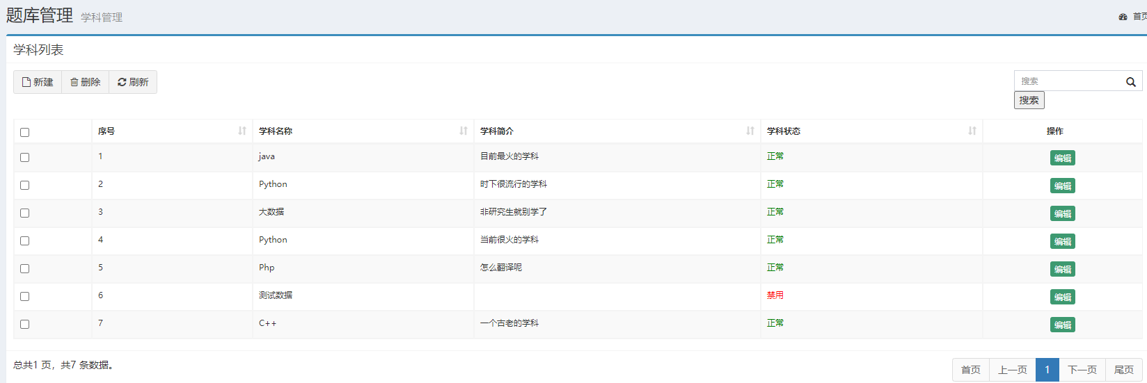This screenshot has height=383, width=1147.
Task: Click 编辑 button for row 2 Python
Action: tap(1063, 186)
